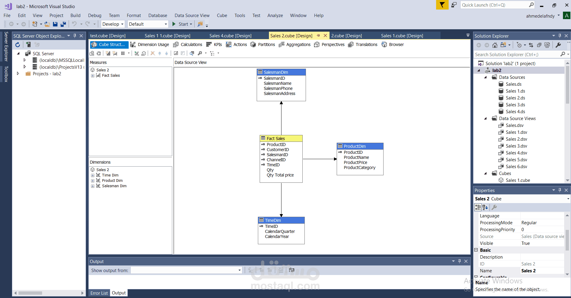The width and height of the screenshot is (571, 298).
Task: Open Translations in the cube designer
Action: tap(351, 44)
